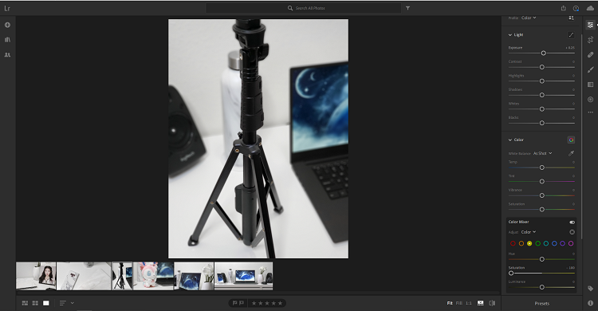
Task: Select the Healing Brush tool
Action: pos(590,54)
